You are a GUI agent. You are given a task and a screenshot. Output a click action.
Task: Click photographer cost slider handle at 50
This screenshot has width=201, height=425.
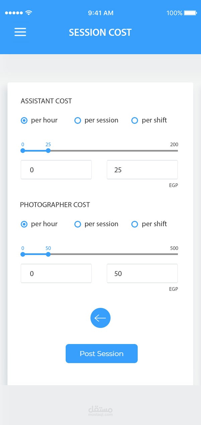(48, 254)
